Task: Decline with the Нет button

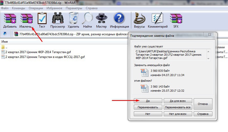Action: click(148, 114)
